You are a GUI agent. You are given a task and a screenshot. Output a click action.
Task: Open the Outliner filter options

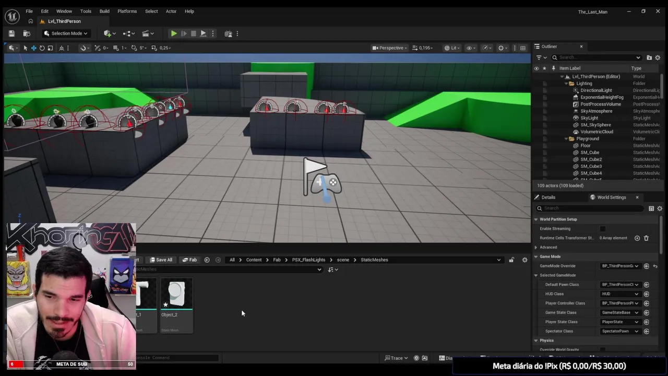(x=541, y=57)
